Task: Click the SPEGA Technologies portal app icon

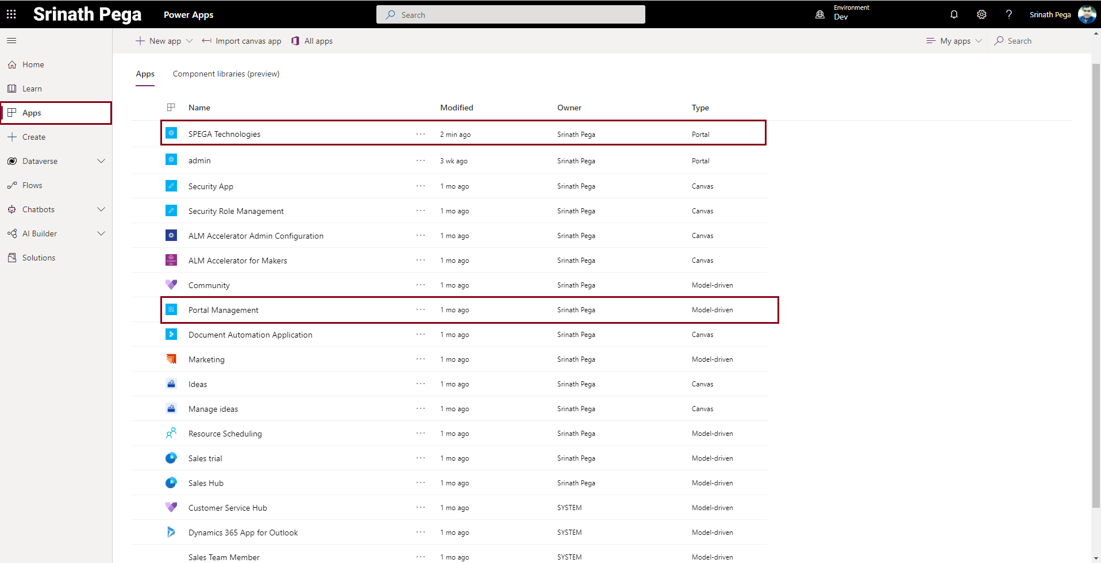Action: [x=171, y=133]
